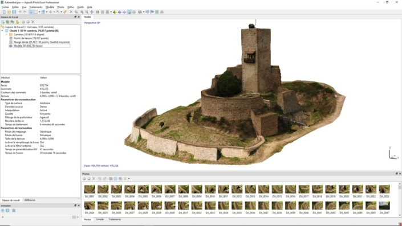Click the Perspective 30° label
This screenshot has height=226, width=402.
92,23
